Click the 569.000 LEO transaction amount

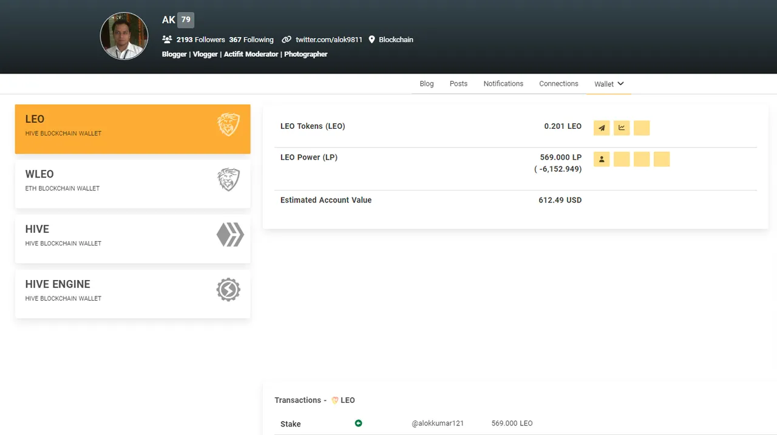click(x=512, y=423)
